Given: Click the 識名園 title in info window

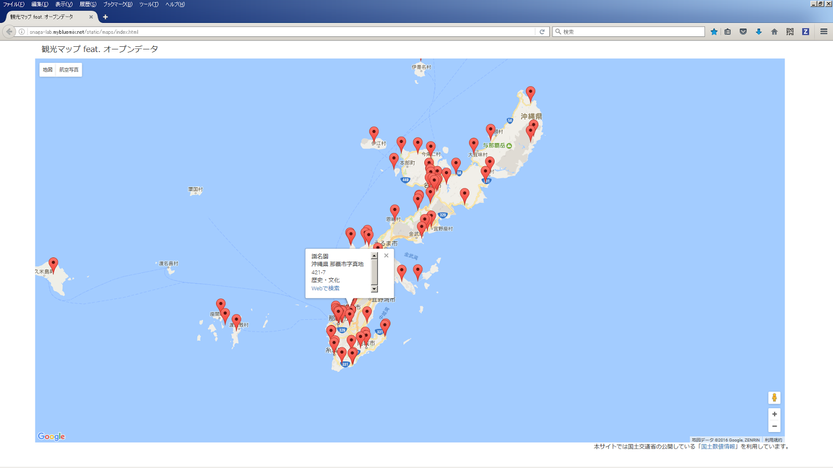Looking at the screenshot, I should [x=320, y=256].
